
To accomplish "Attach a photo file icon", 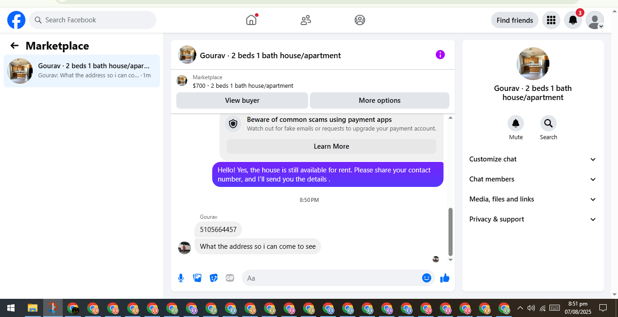I will tap(197, 278).
